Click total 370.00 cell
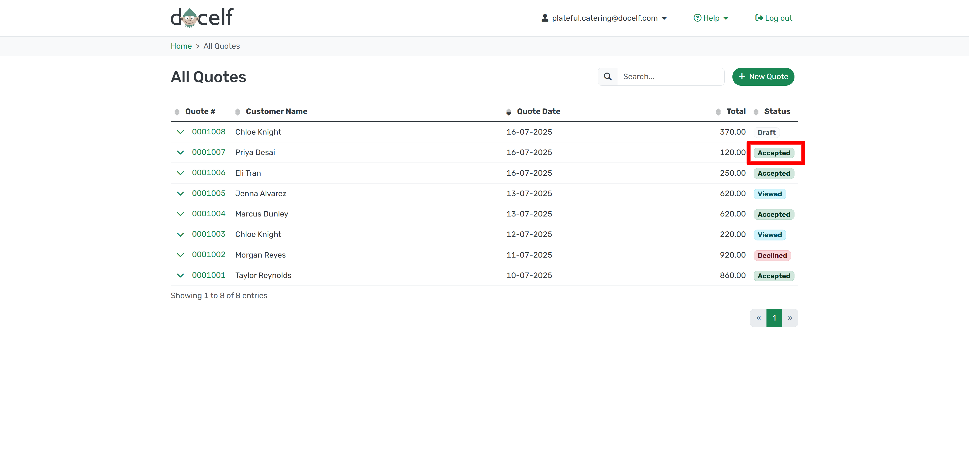This screenshot has height=468, width=969. 732,132
